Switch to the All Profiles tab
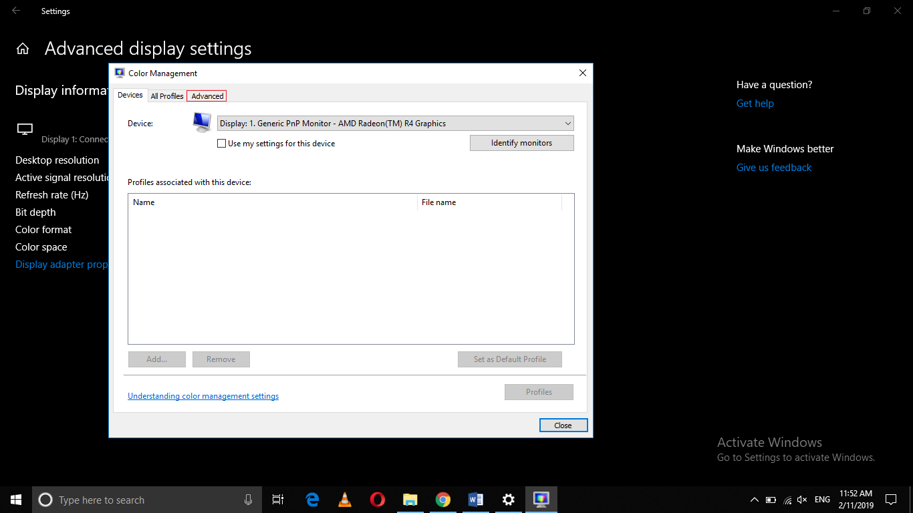The width and height of the screenshot is (913, 513). (x=166, y=96)
